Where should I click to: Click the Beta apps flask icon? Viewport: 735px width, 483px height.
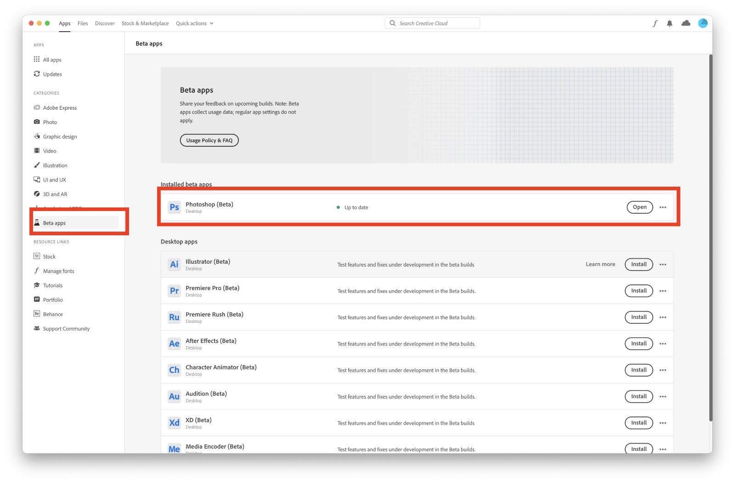tap(37, 222)
